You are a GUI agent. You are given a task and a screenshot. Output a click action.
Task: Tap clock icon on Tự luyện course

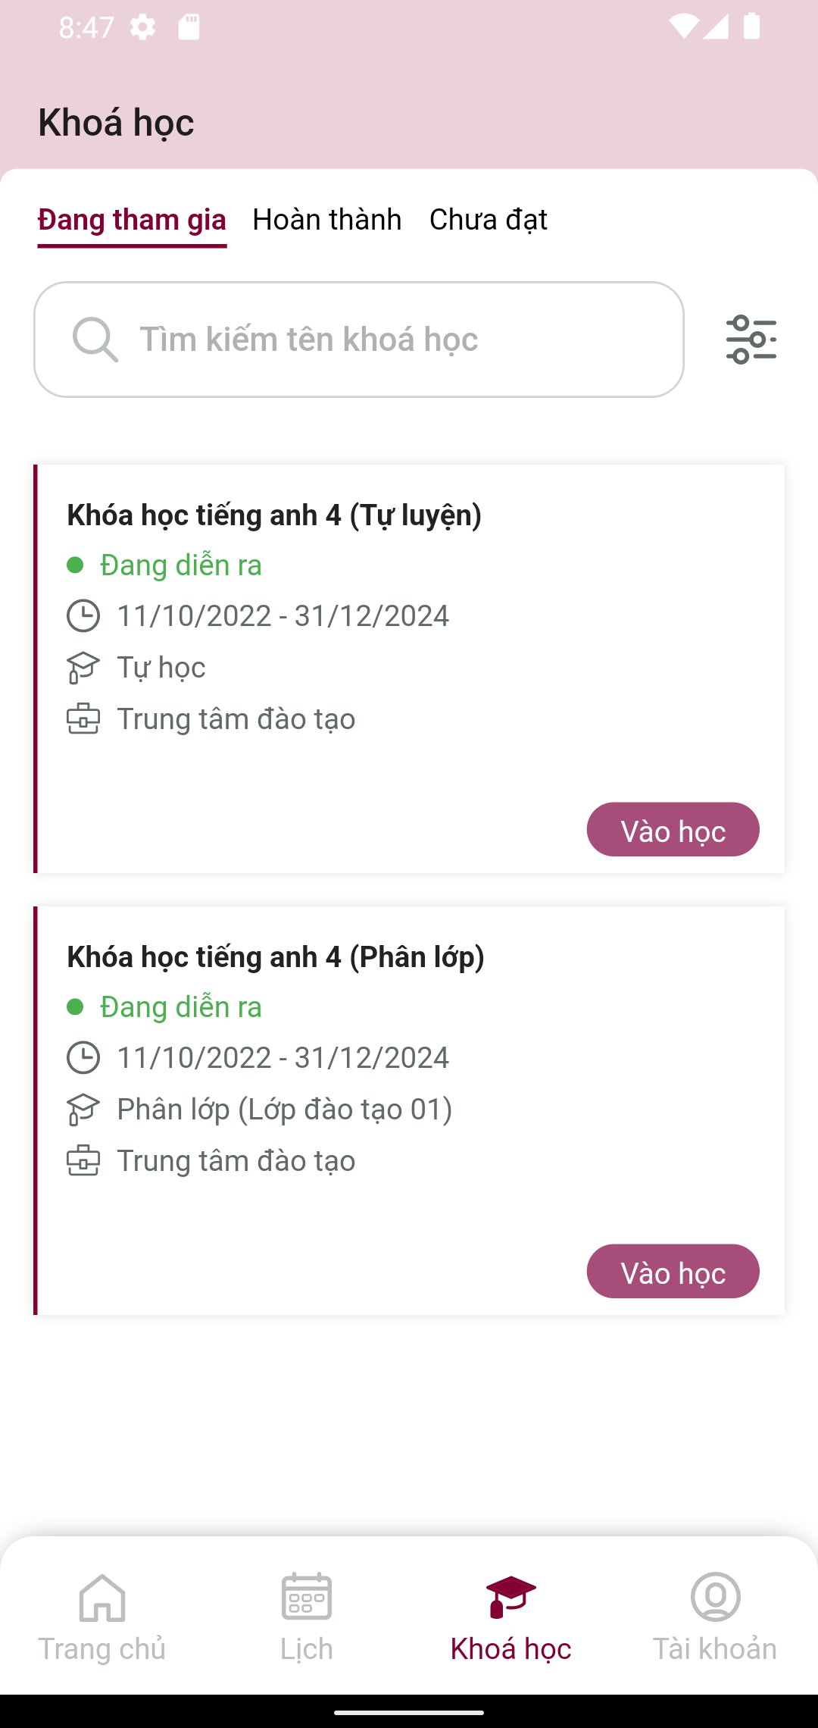[83, 615]
